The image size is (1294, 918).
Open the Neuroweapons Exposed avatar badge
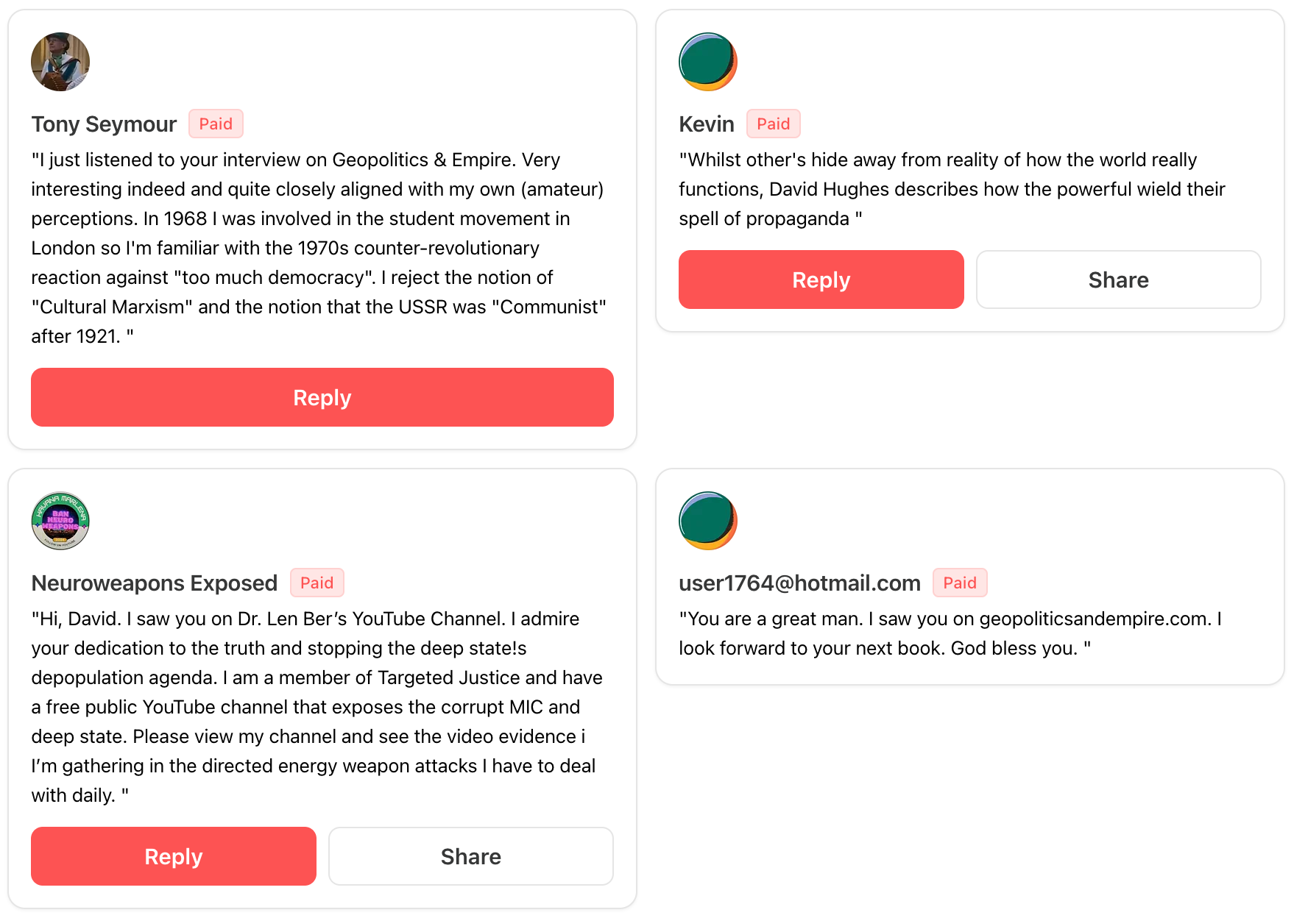point(60,521)
